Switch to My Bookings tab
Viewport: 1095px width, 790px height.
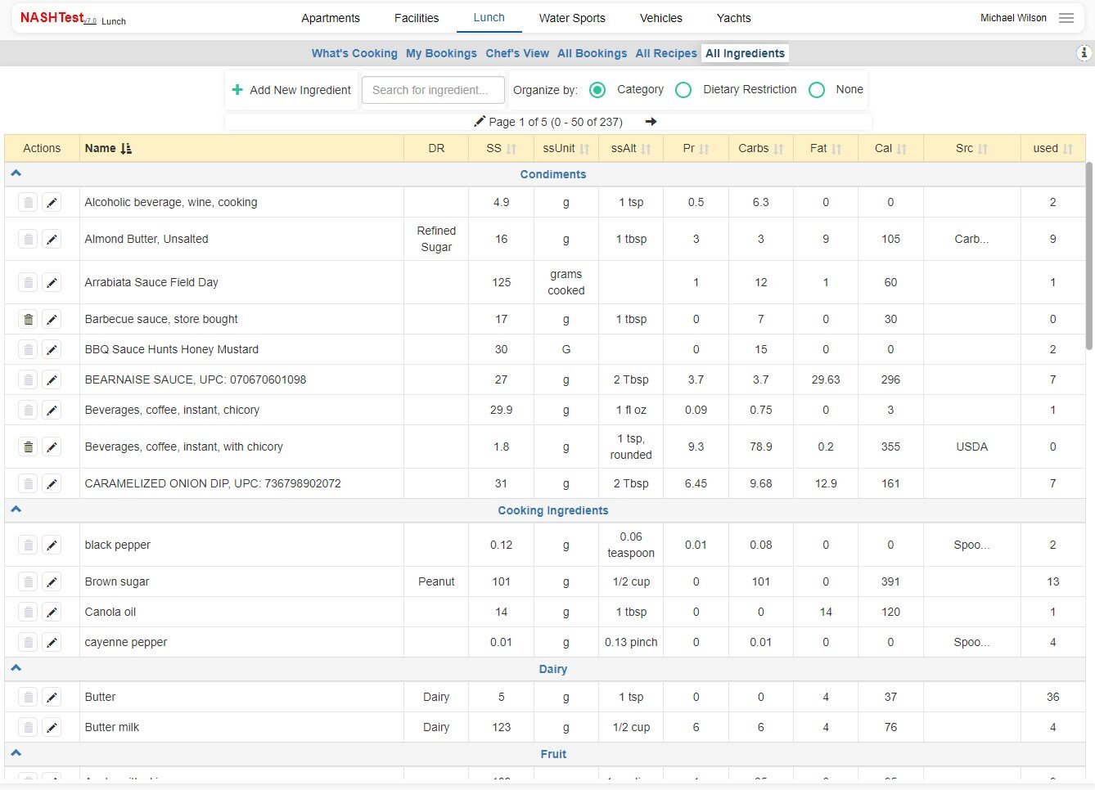(x=441, y=53)
